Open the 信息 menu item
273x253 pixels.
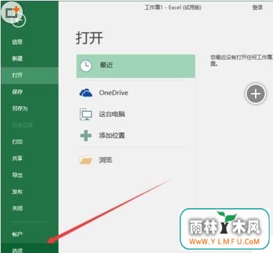[x=17, y=41]
